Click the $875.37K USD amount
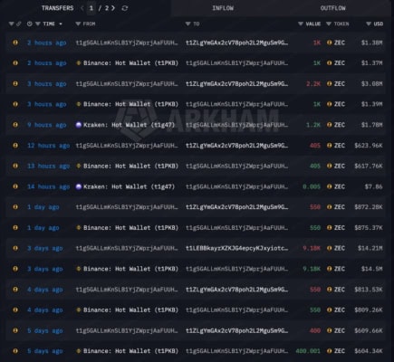 click(369, 227)
